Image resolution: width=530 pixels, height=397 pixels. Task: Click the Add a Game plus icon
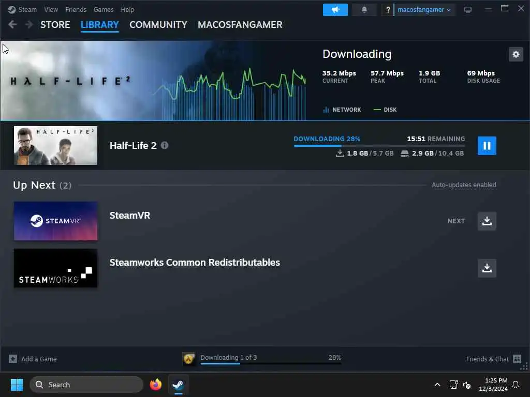13,359
